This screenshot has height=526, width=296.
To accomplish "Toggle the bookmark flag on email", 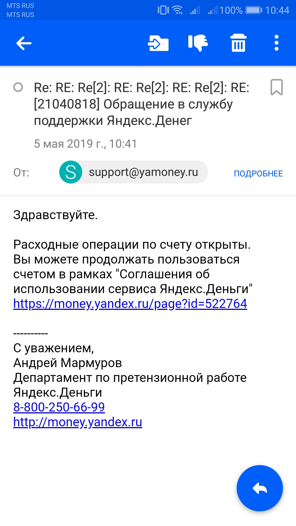I will (277, 87).
